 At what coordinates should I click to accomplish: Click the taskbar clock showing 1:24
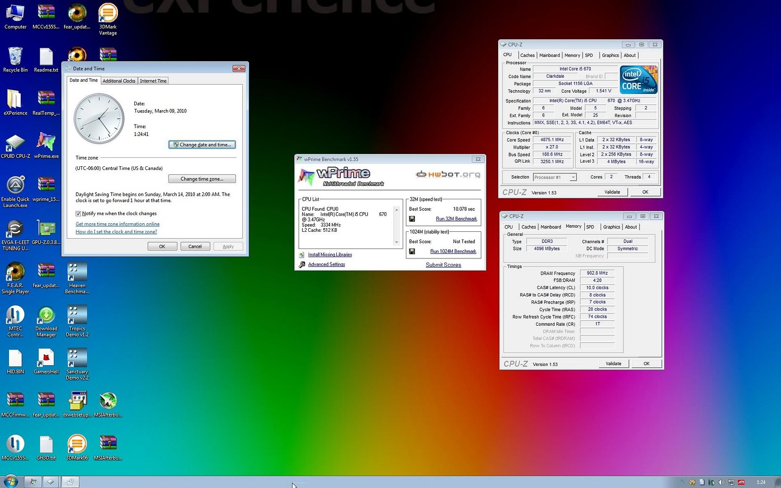tap(761, 482)
